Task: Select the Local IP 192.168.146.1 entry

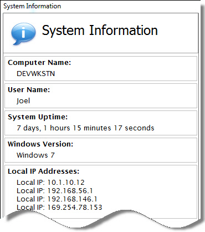Action: (x=57, y=199)
